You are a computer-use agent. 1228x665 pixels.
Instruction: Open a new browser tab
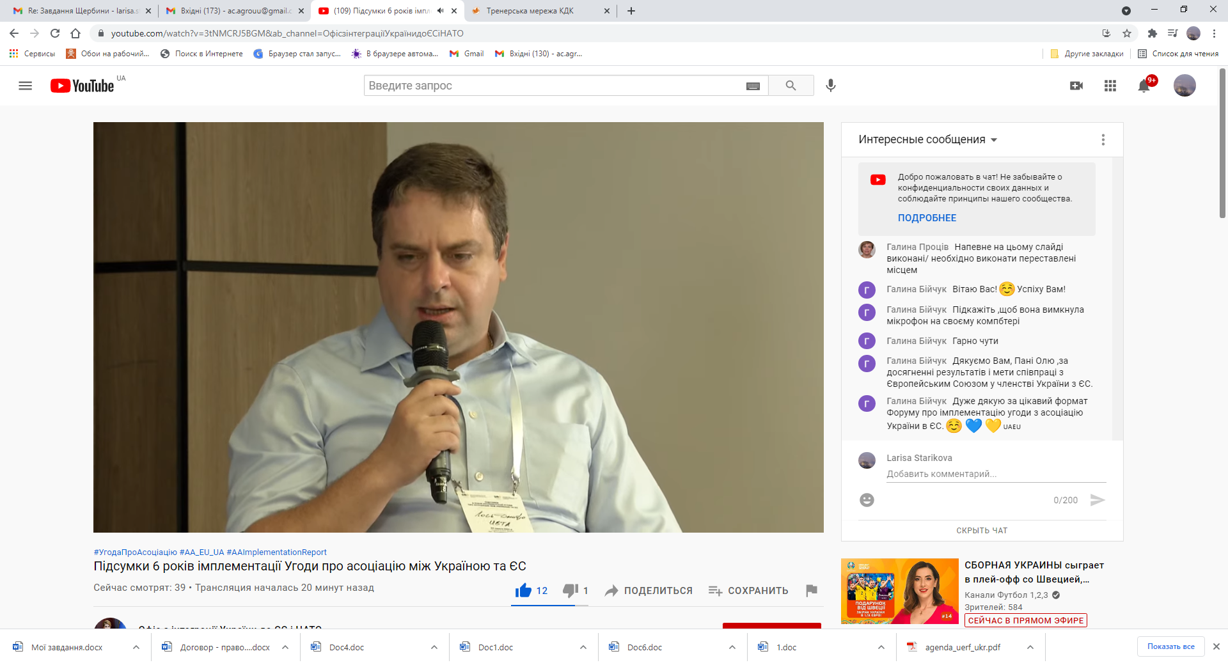631,11
